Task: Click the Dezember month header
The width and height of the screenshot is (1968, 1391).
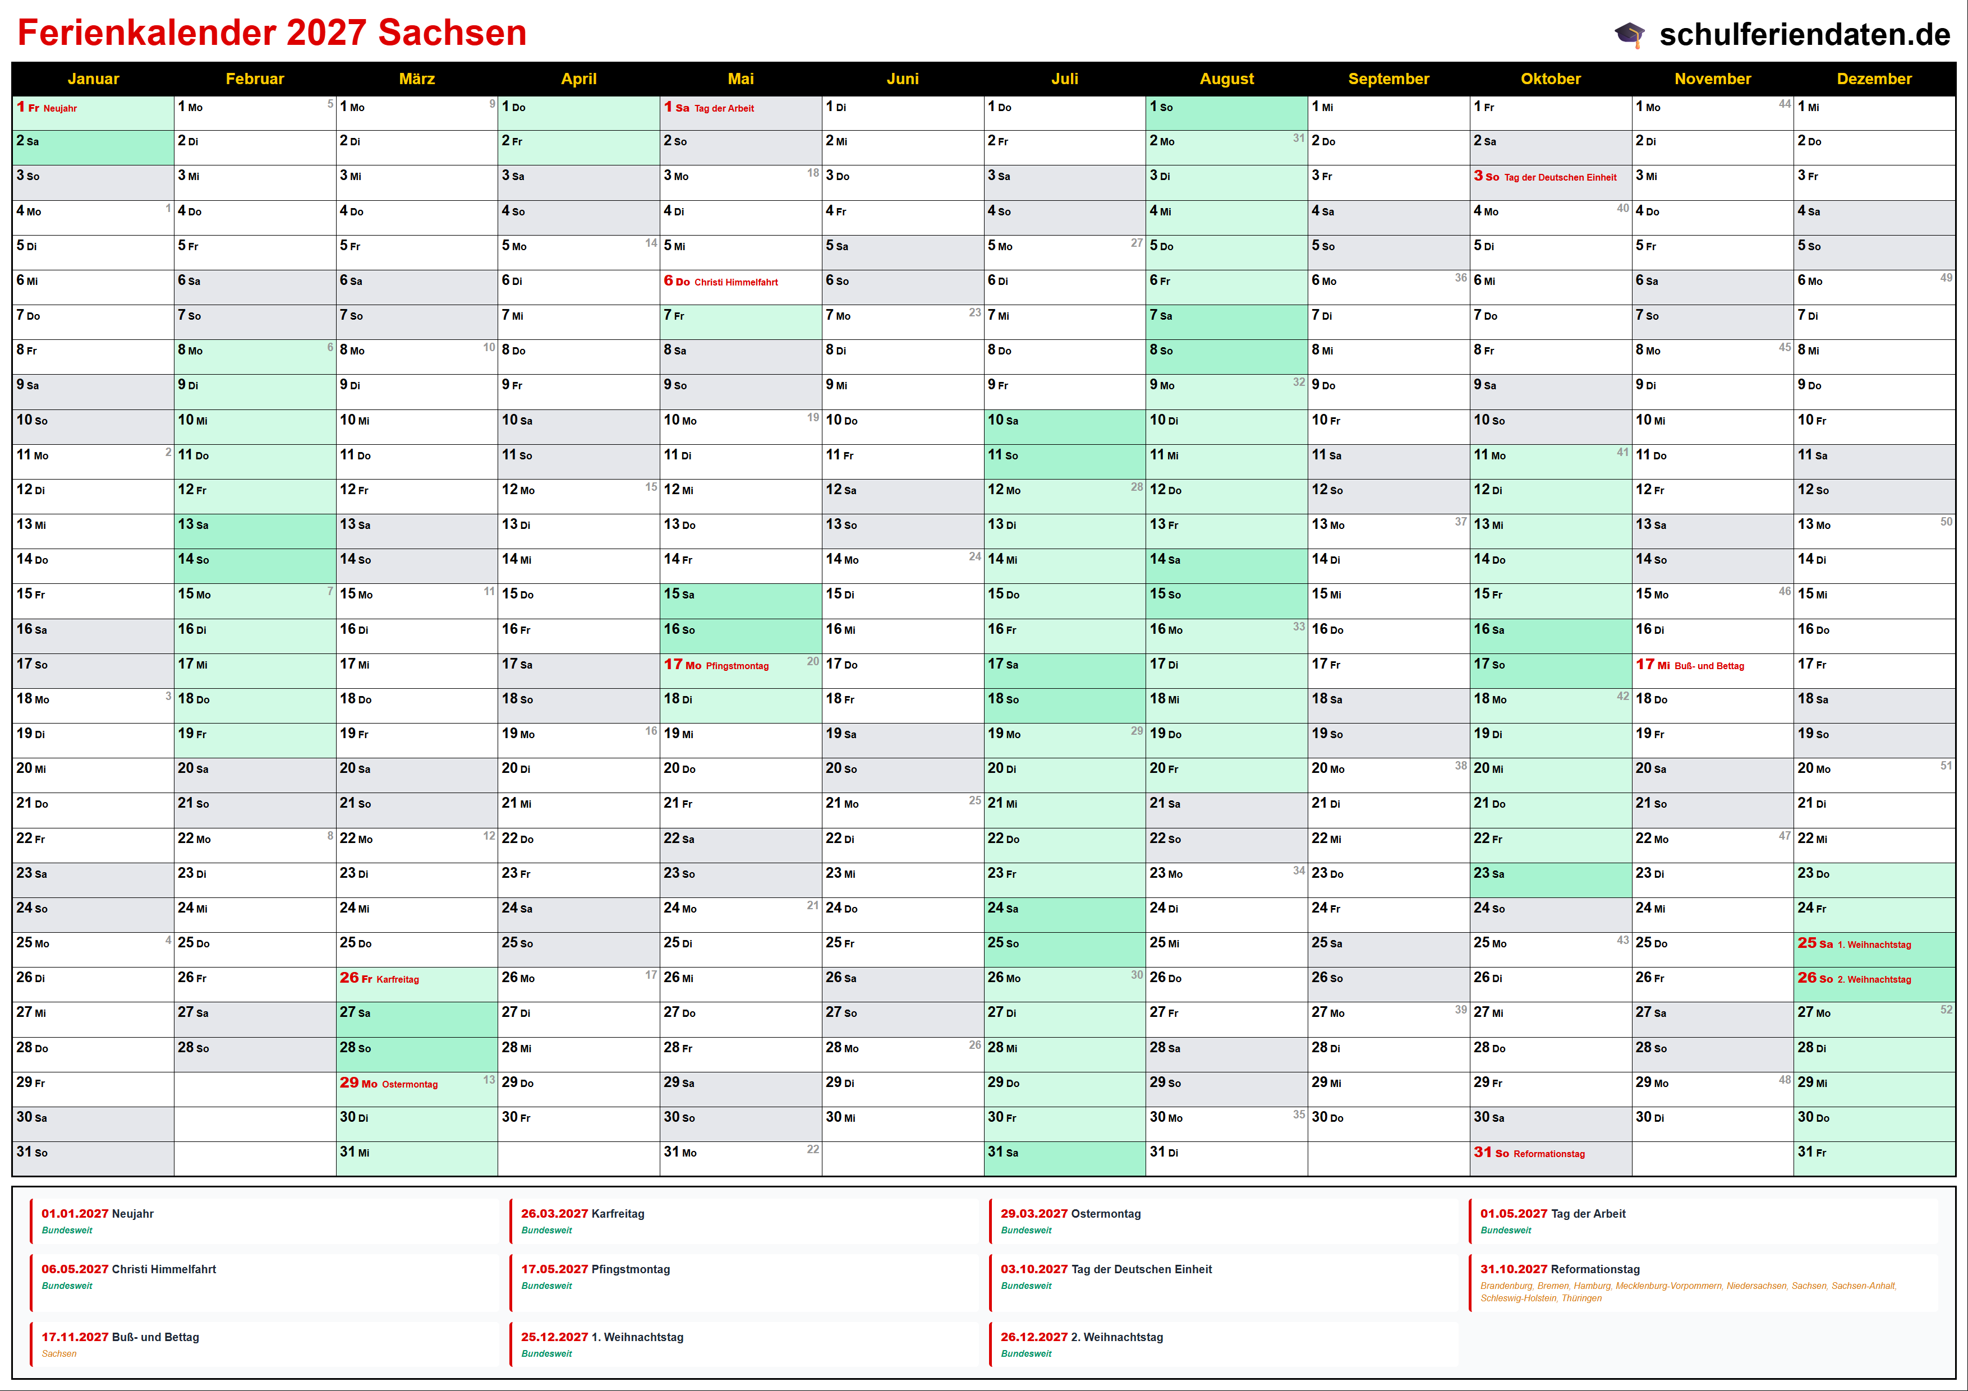Action: pos(1874,79)
